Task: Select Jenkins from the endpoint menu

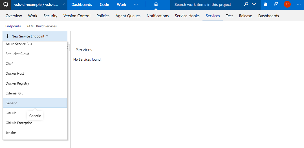Action: 11,133
